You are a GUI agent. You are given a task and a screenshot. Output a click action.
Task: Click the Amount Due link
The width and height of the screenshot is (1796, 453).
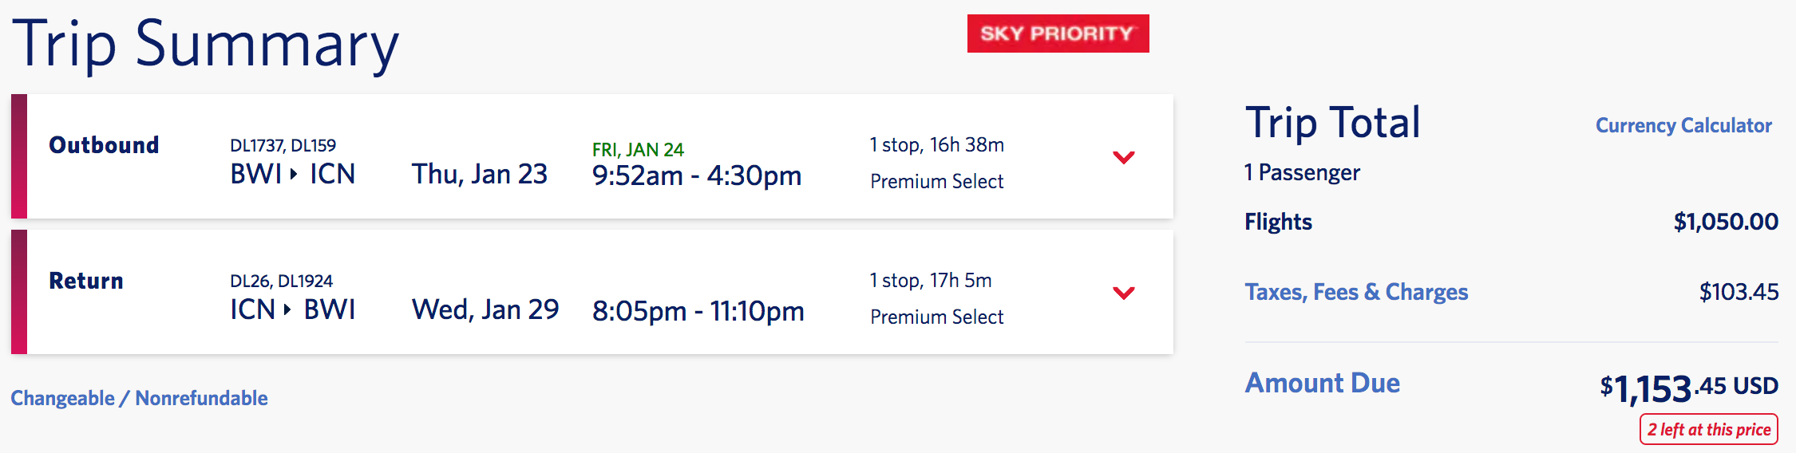1322,384
